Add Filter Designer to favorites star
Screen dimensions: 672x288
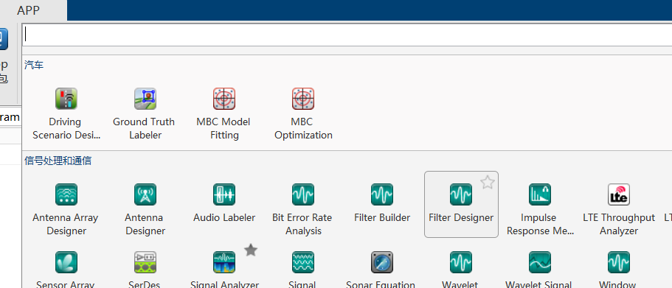pyautogui.click(x=488, y=182)
